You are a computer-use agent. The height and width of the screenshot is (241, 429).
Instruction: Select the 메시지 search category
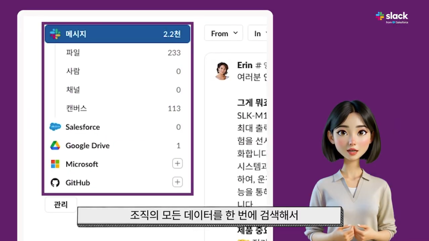pos(117,34)
